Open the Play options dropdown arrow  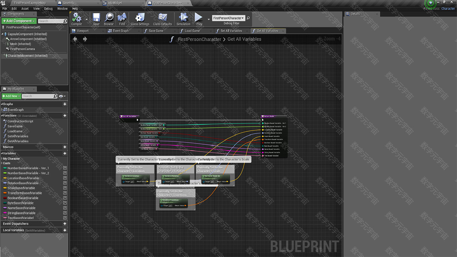click(209, 19)
